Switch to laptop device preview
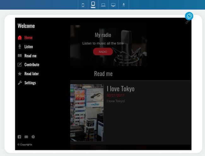The image size is (205, 156). [x=103, y=5]
